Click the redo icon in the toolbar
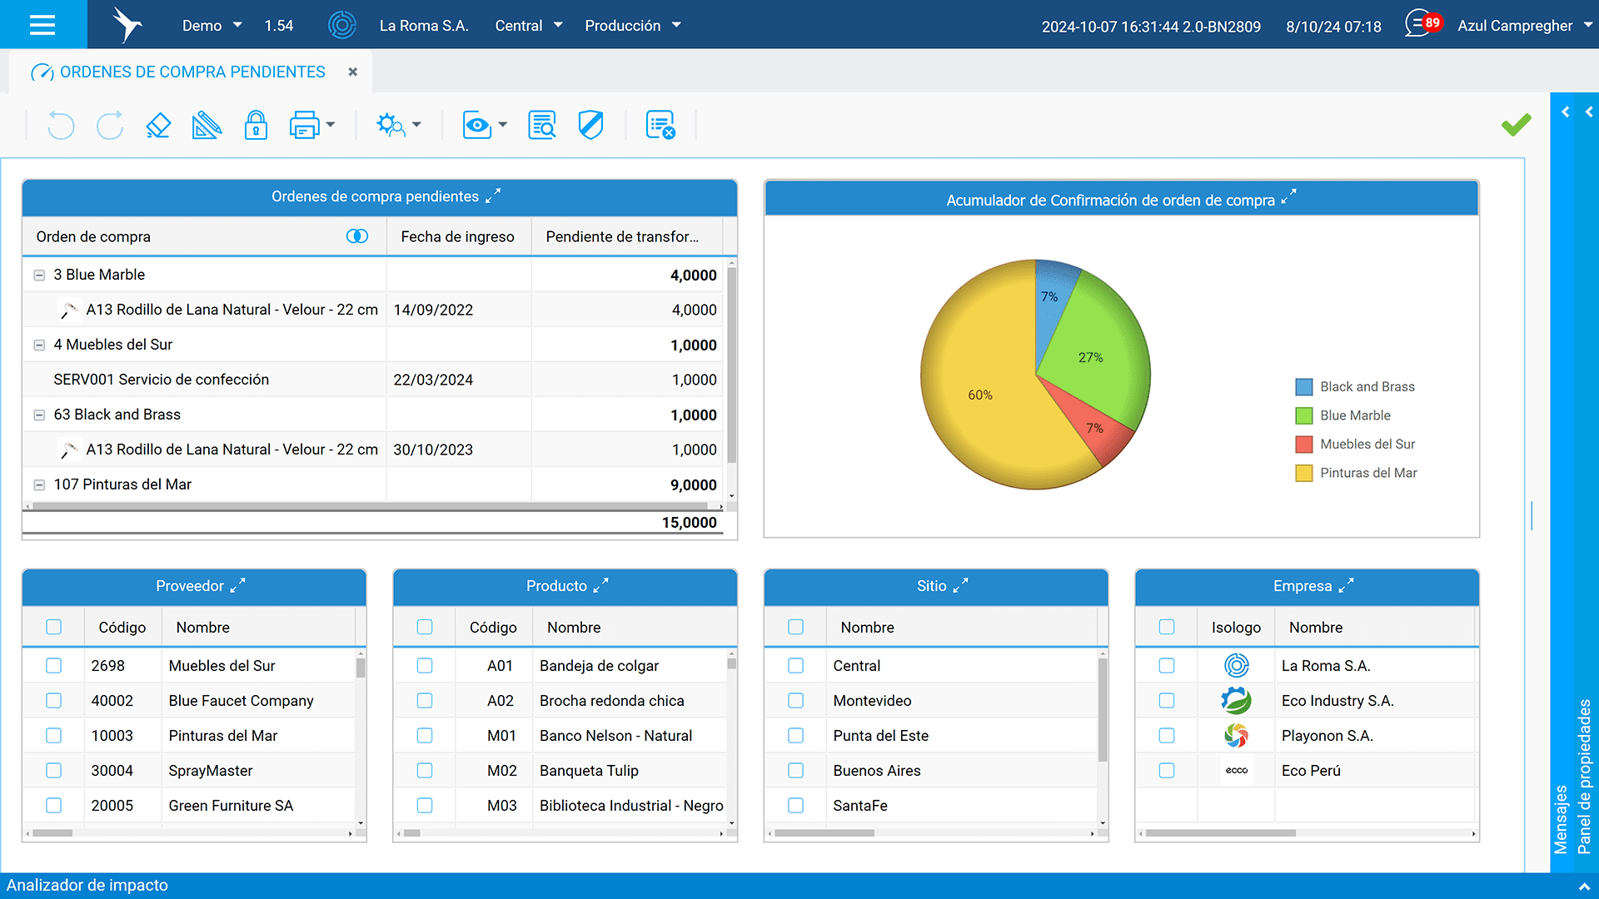1599x899 pixels. coord(109,125)
